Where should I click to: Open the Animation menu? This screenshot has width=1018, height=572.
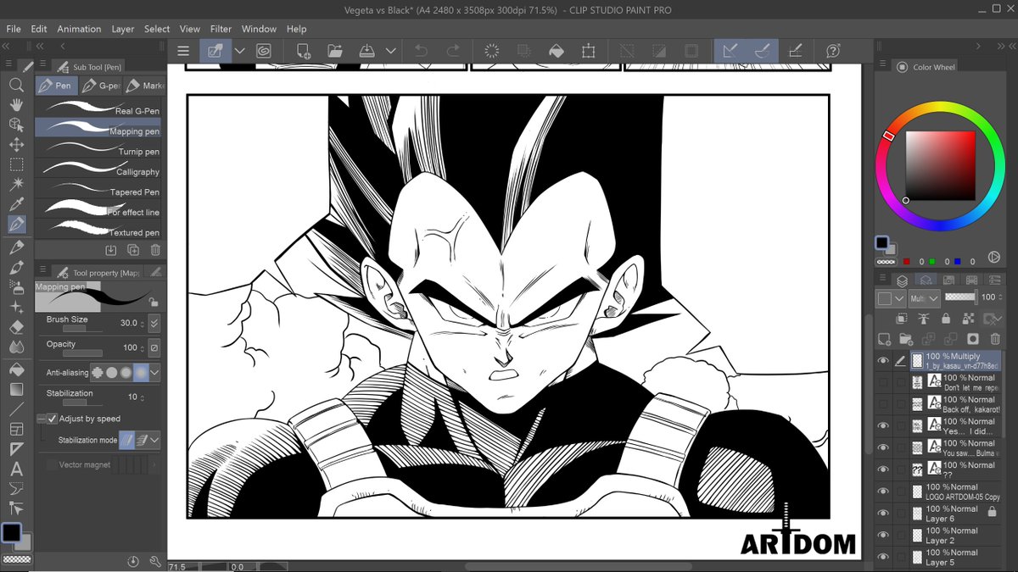[79, 29]
